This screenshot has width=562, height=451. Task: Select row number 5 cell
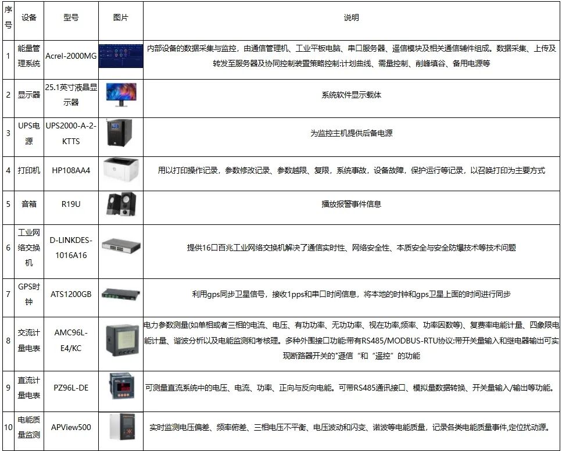tap(9, 205)
